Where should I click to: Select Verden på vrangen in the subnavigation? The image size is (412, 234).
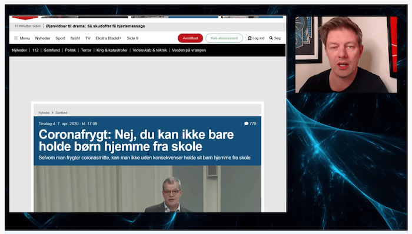pos(189,50)
